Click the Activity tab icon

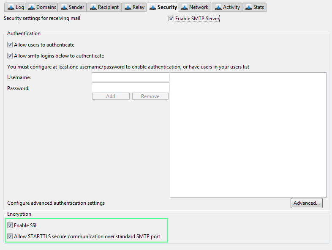coord(218,7)
